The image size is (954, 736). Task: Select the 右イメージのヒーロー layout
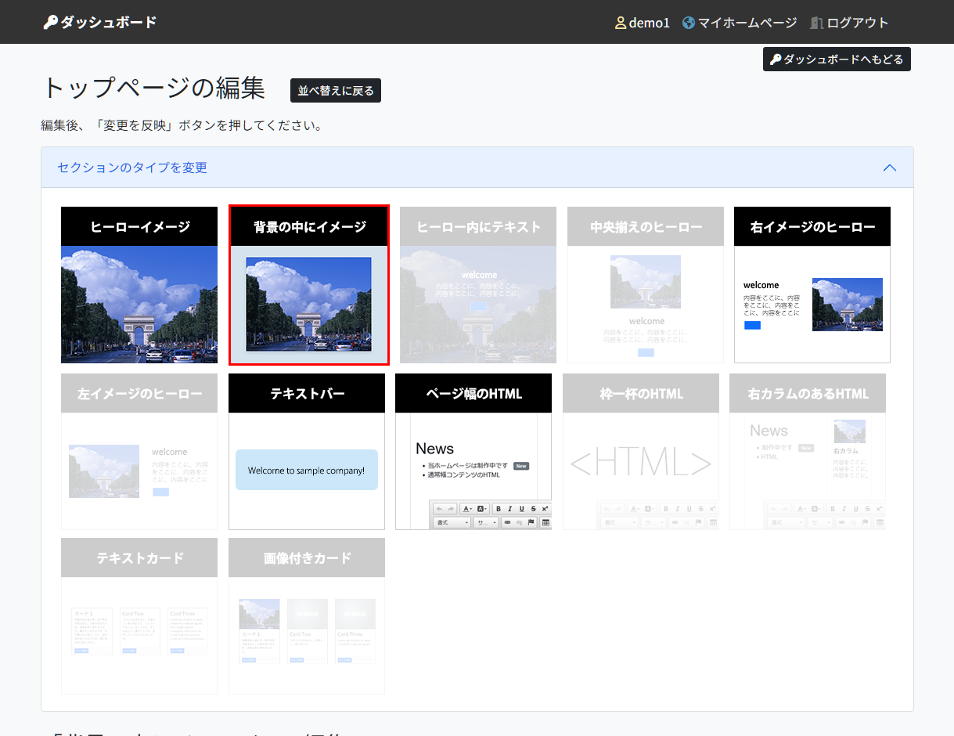pos(812,285)
